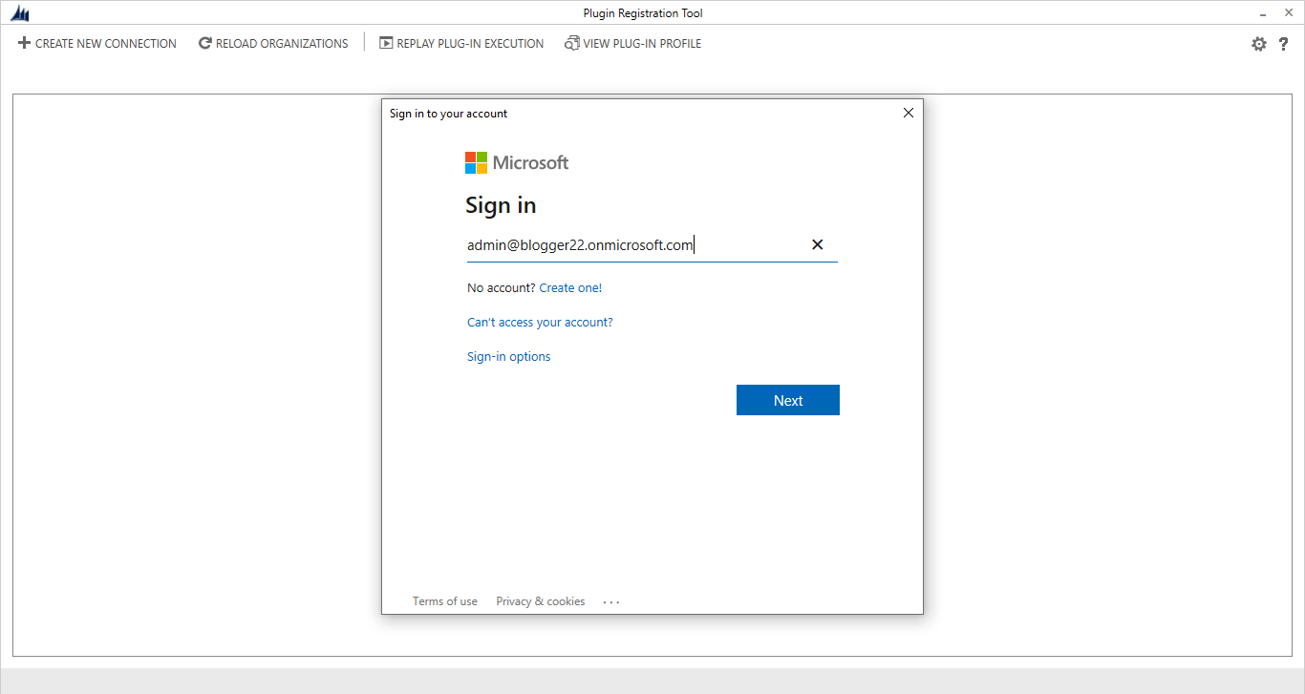Image resolution: width=1305 pixels, height=694 pixels.
Task: Click the Microsoft logo
Action: (x=517, y=162)
